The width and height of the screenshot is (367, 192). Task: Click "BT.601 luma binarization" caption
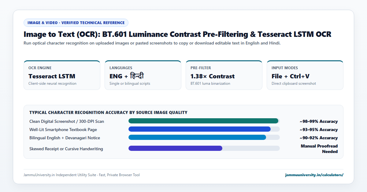(210, 84)
